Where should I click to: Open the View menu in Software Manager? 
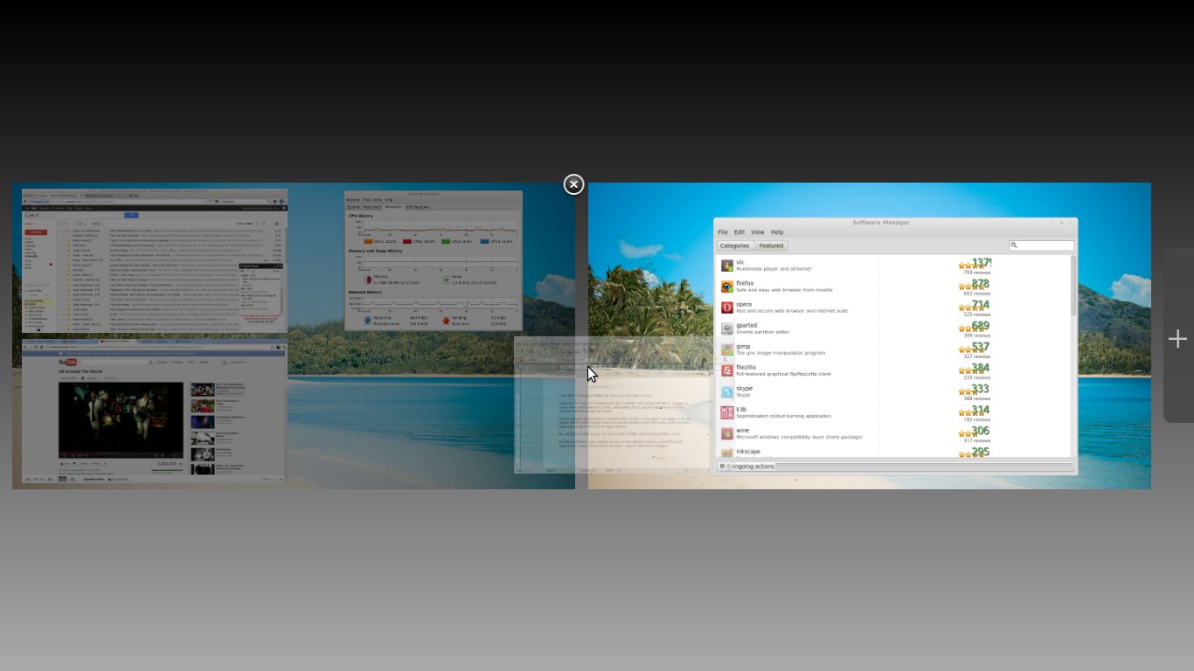click(x=758, y=232)
